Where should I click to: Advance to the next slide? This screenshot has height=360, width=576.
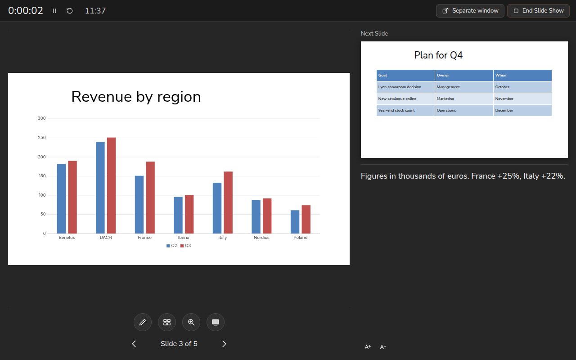pos(224,344)
